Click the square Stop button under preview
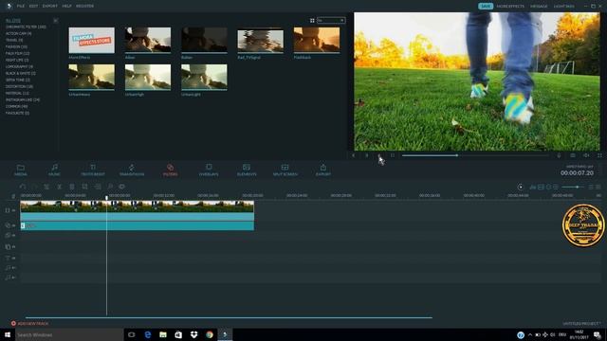The height and width of the screenshot is (341, 607). pyautogui.click(x=393, y=155)
